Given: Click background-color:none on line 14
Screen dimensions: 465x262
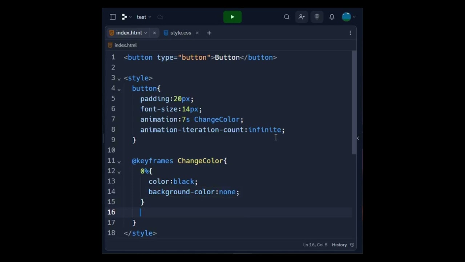Looking at the screenshot, I should coord(194,192).
